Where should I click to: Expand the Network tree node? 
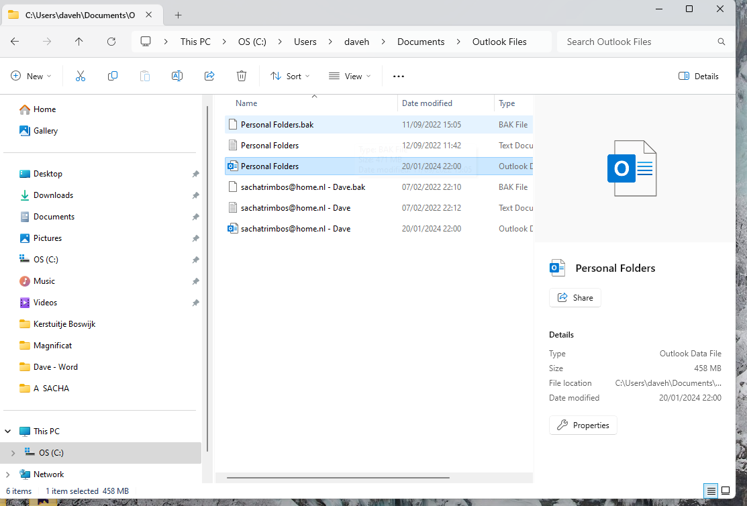(x=8, y=474)
